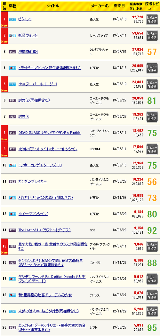160x336 pixels.
Task: Click review score 92 for The Last of Us
Action: [152, 230]
